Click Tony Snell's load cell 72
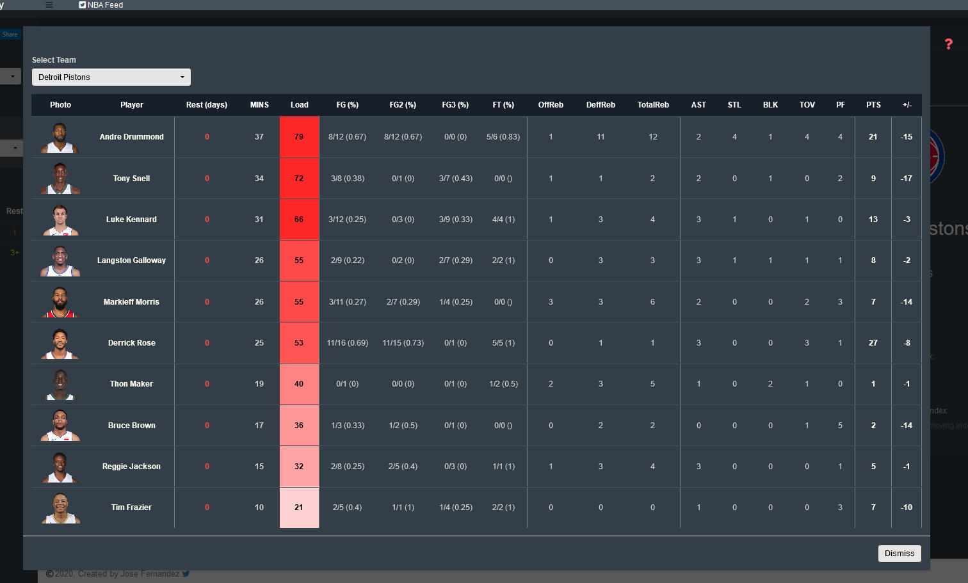 pyautogui.click(x=299, y=178)
